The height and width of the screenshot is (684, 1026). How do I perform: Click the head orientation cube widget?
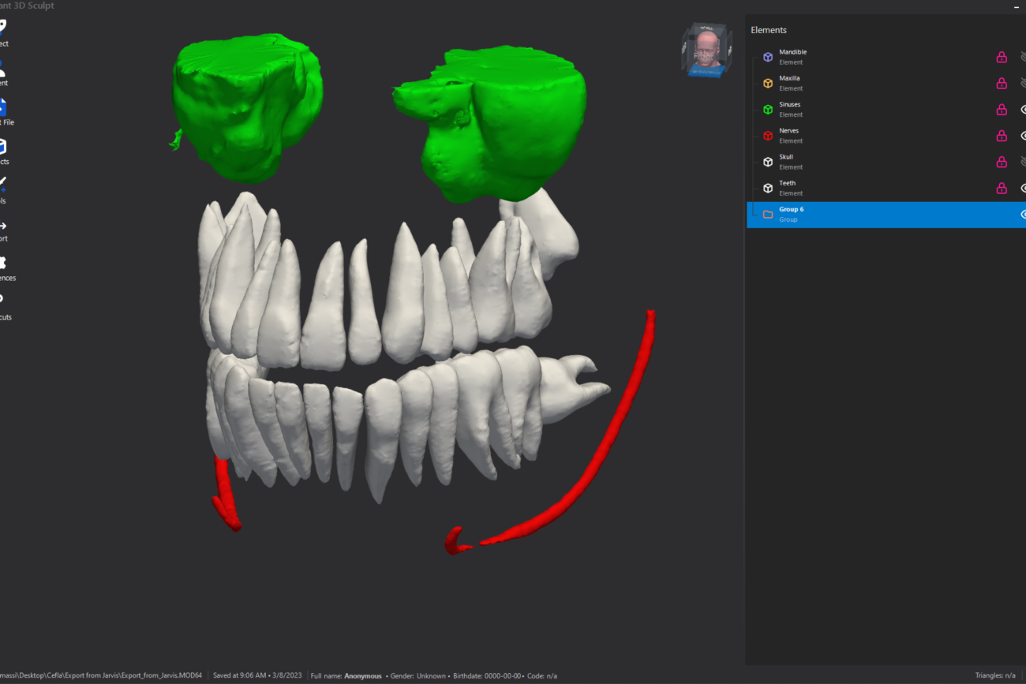tap(707, 50)
